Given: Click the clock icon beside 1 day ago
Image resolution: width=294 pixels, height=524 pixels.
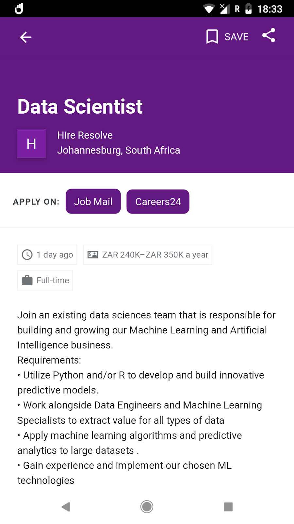Looking at the screenshot, I should (x=27, y=254).
